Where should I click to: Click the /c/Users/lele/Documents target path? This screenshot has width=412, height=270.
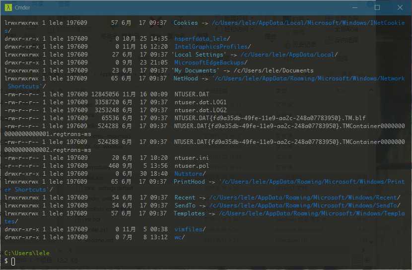[274, 70]
